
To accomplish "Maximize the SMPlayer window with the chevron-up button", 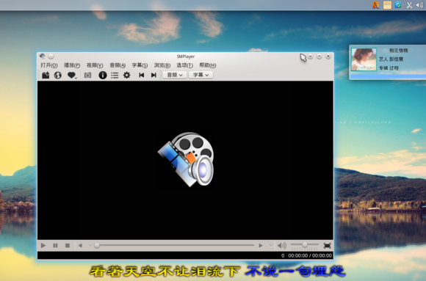I will point(319,56).
